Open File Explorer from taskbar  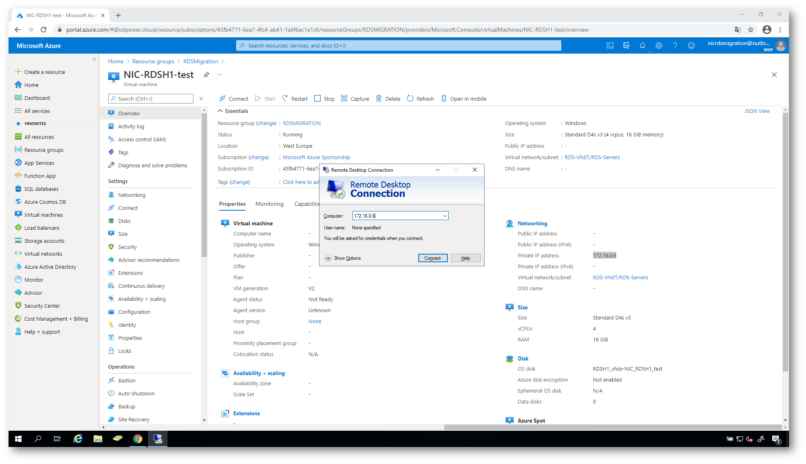[x=98, y=438]
